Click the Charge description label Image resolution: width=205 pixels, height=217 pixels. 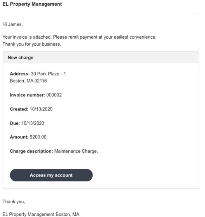31,151
